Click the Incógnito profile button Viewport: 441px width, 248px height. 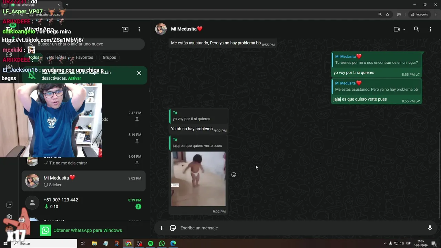point(419,14)
